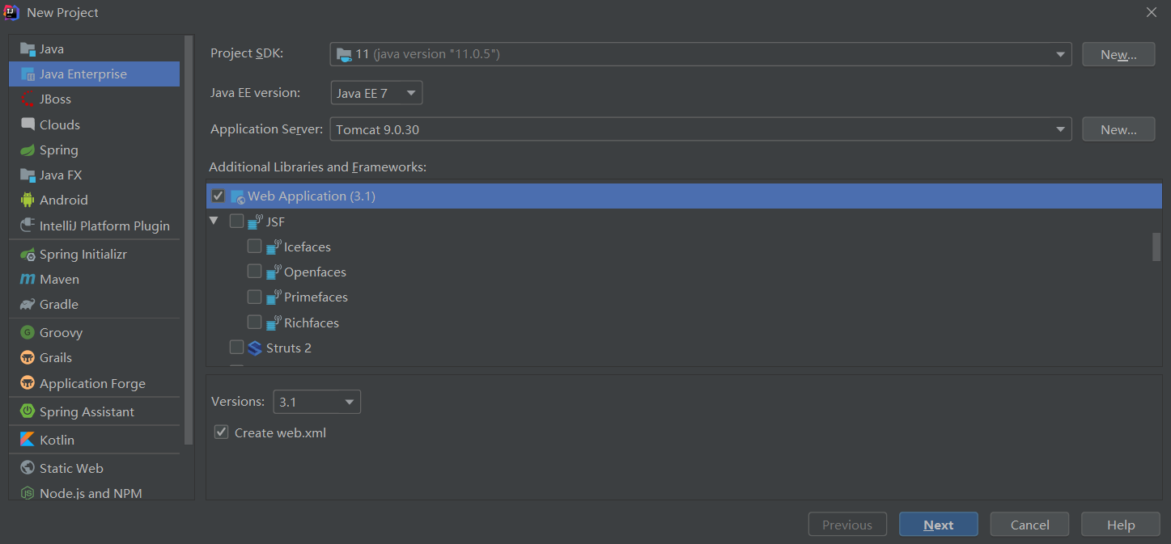The height and width of the screenshot is (544, 1171).
Task: Click the Icefaces library icon
Action: point(274,247)
